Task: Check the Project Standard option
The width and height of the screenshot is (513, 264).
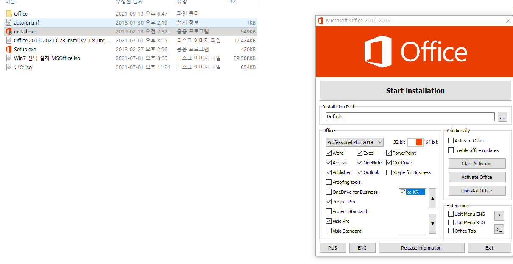Action: [x=329, y=211]
